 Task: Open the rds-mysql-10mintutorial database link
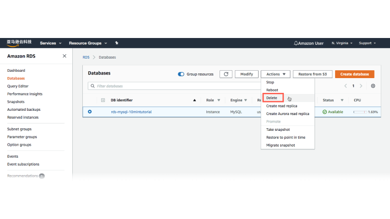131,112
